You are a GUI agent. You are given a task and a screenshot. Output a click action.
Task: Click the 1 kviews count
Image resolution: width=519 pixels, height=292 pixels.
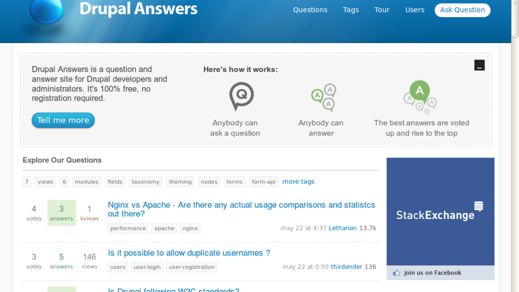[90, 213]
